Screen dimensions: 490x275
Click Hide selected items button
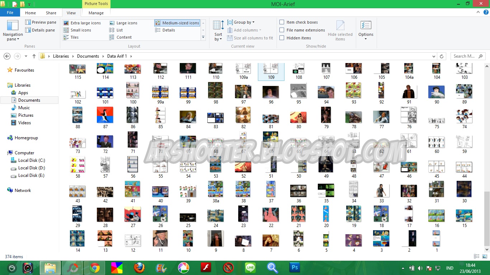pyautogui.click(x=340, y=30)
